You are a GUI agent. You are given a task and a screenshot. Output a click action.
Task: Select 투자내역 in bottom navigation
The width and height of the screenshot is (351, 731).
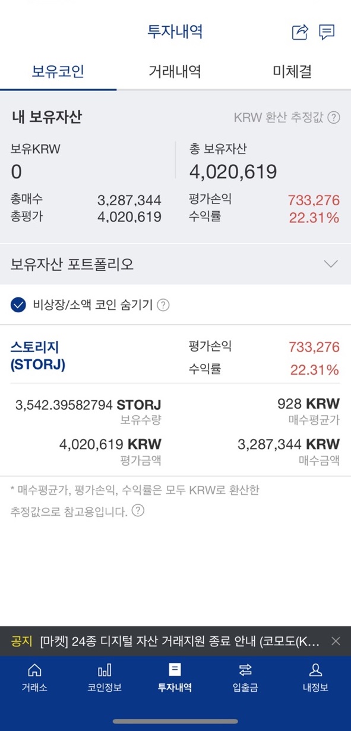175,678
